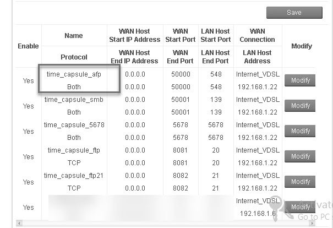Modify the time_capsule_ftp rule
This screenshot has height=228, width=333.
pyautogui.click(x=300, y=156)
